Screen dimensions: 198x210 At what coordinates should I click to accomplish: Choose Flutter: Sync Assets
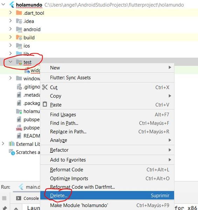click(107, 78)
